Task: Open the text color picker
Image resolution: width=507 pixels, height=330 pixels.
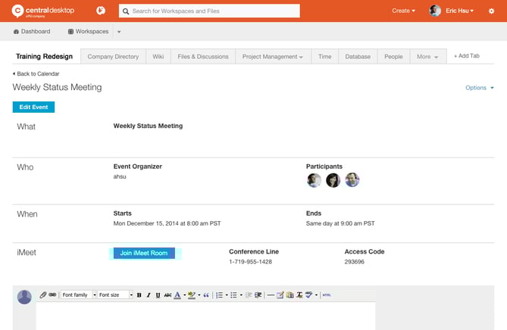Action: coord(179,294)
